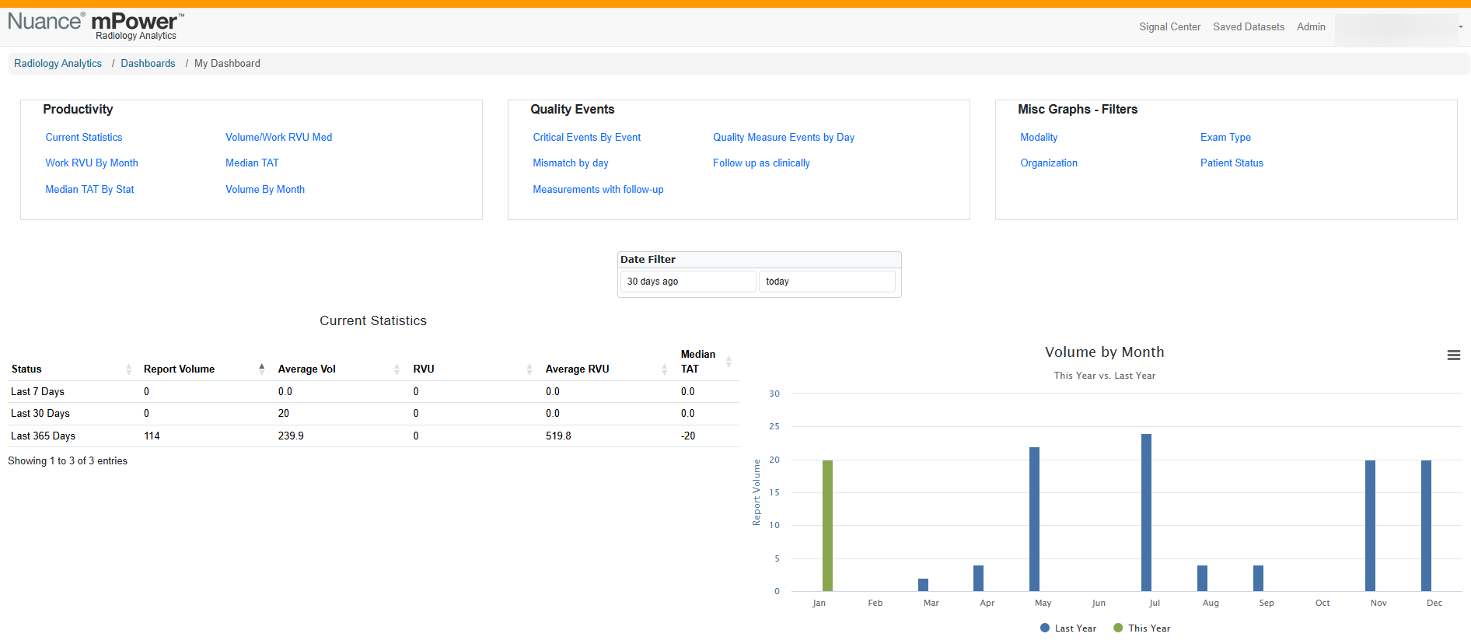The height and width of the screenshot is (644, 1471).
Task: Open the Volume by Month chart hamburger menu
Action: (x=1453, y=355)
